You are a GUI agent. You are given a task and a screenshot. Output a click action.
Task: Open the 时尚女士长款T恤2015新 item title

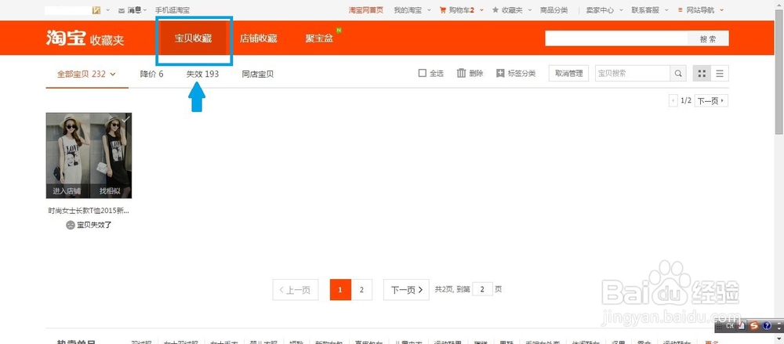(89, 211)
